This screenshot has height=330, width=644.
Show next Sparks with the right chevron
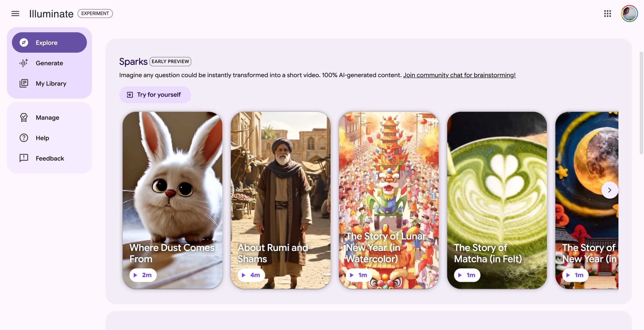pyautogui.click(x=610, y=190)
